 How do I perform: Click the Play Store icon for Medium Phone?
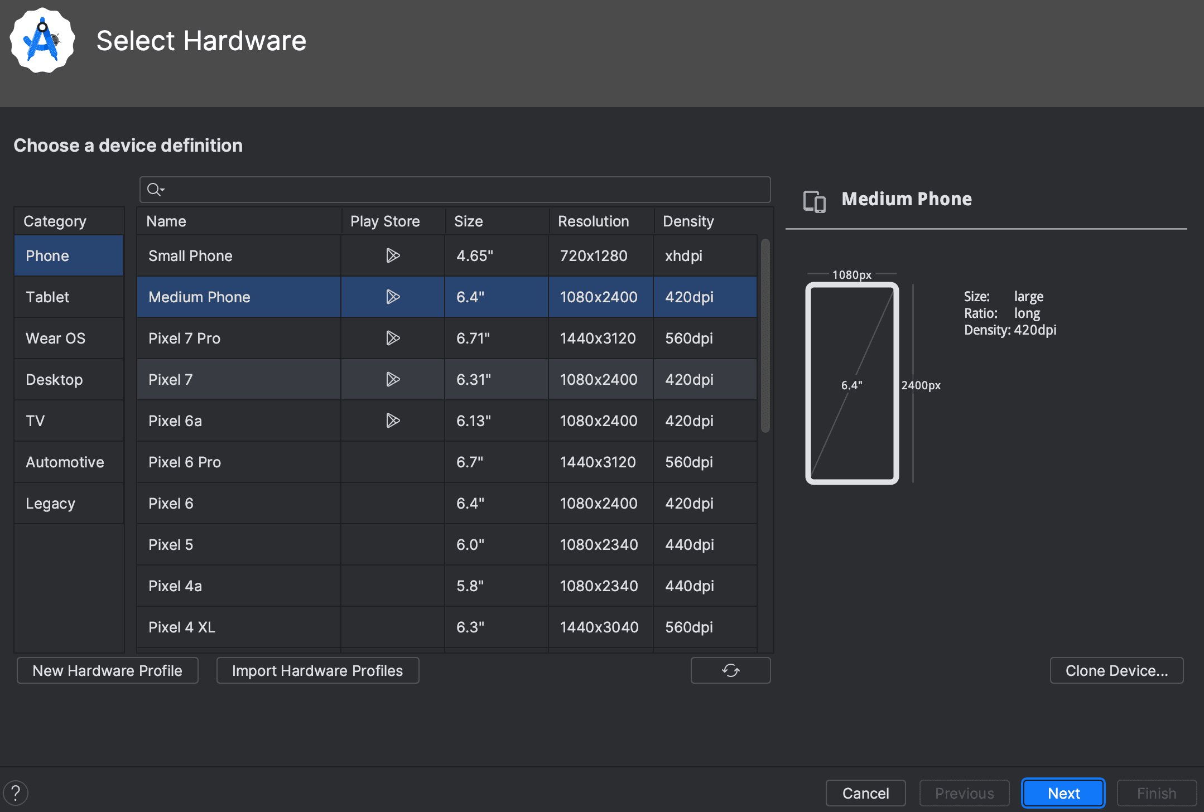click(393, 297)
